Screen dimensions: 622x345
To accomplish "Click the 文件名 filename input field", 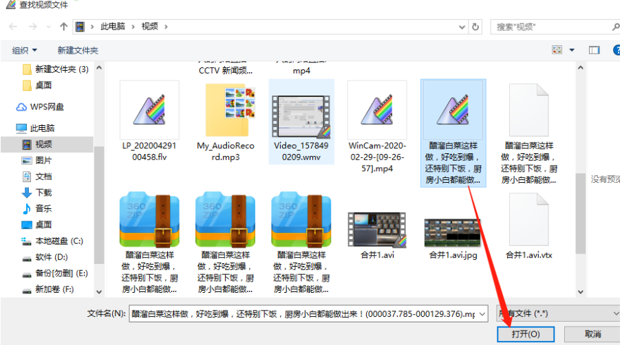I will [x=308, y=313].
